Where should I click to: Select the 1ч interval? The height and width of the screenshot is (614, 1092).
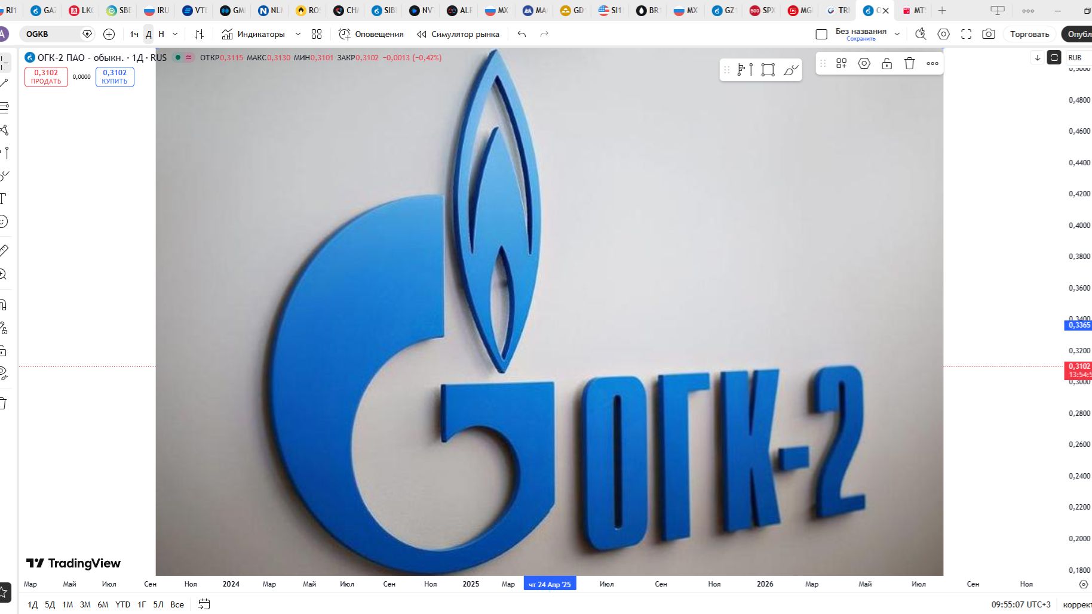point(134,34)
